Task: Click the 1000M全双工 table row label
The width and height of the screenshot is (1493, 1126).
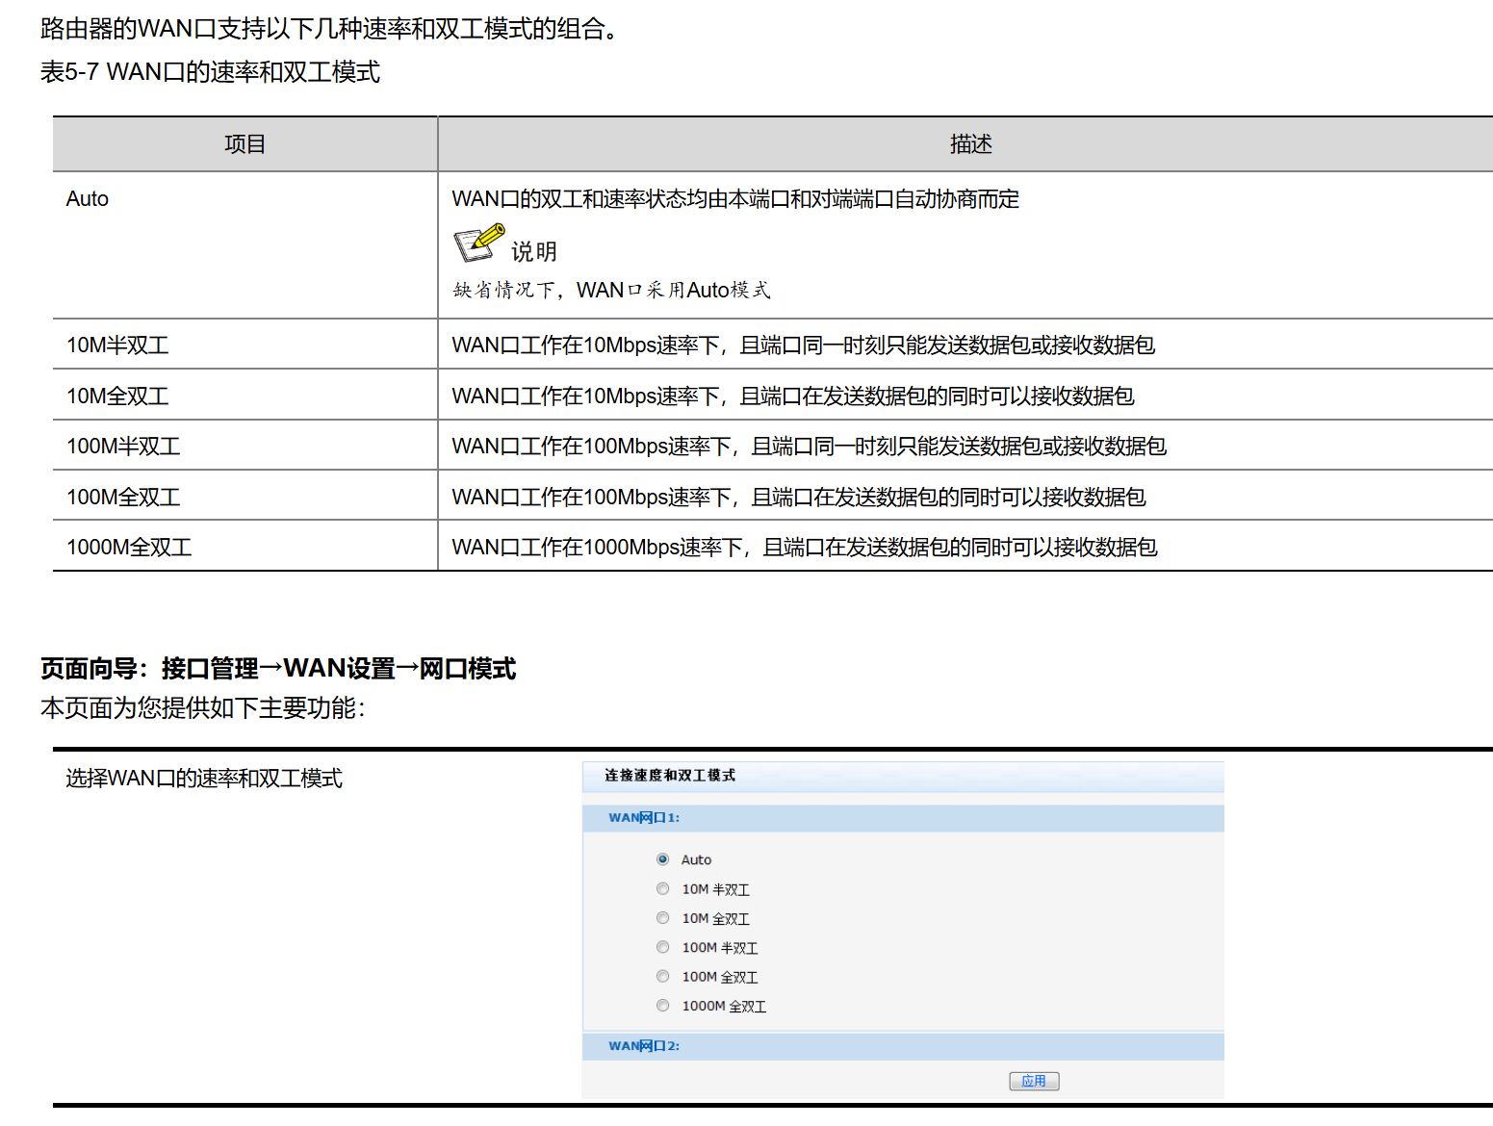Action: (x=129, y=548)
